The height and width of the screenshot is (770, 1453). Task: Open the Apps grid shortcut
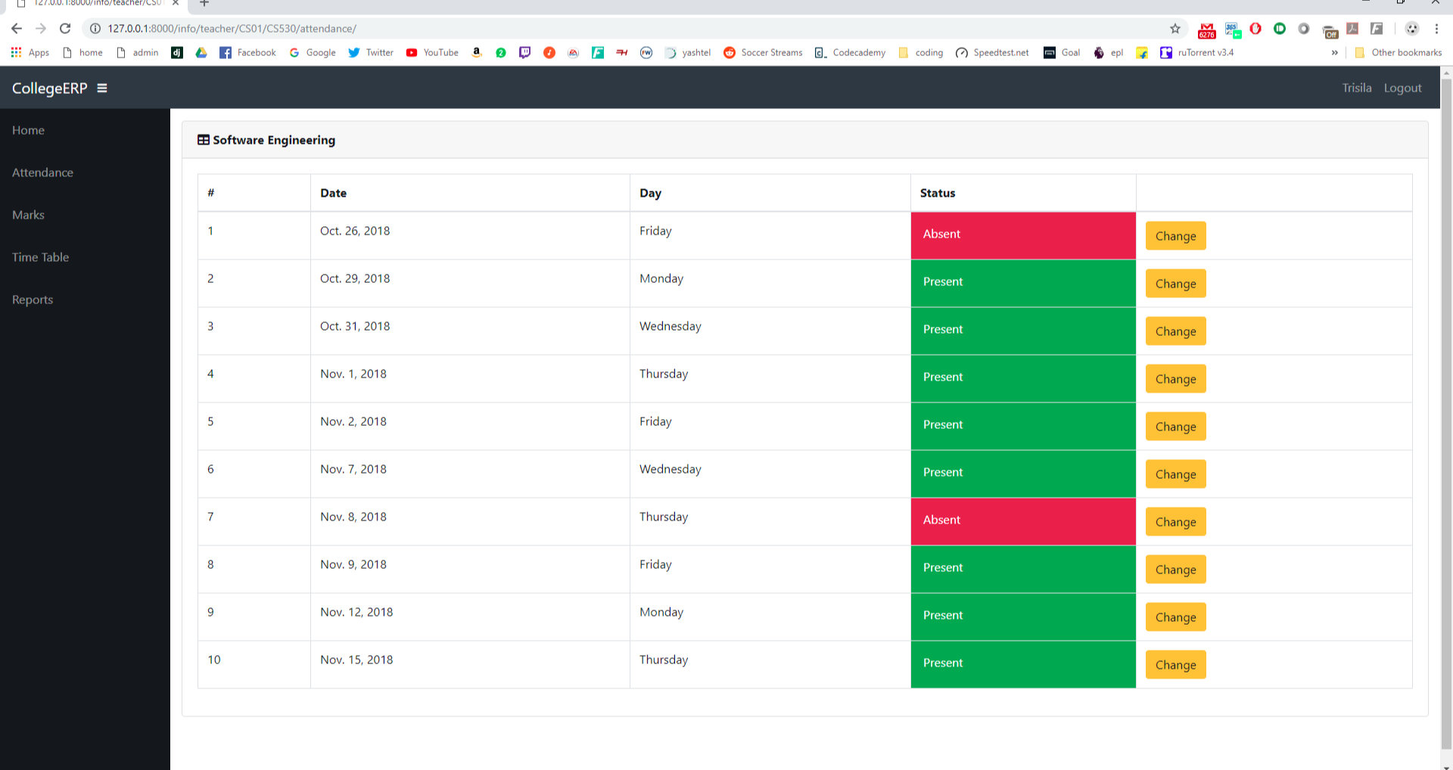(30, 52)
